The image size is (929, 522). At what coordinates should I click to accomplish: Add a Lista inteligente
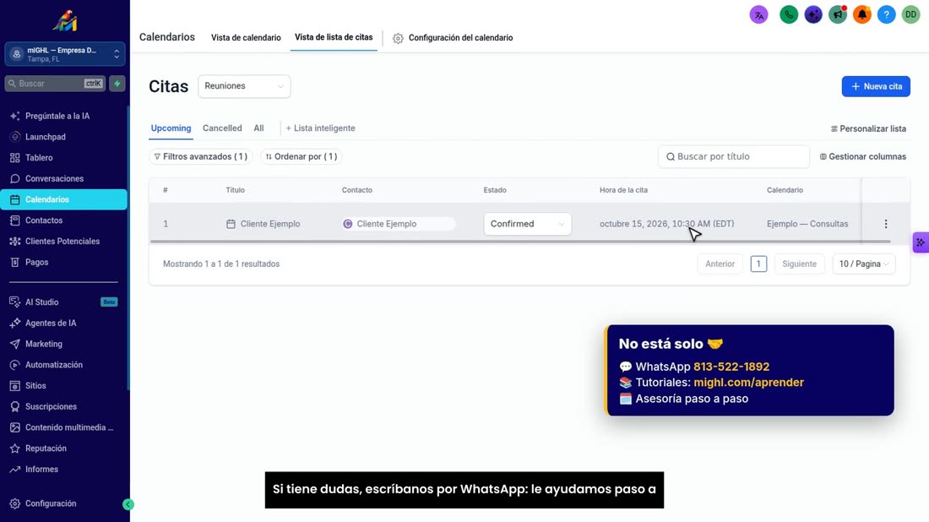click(x=321, y=128)
